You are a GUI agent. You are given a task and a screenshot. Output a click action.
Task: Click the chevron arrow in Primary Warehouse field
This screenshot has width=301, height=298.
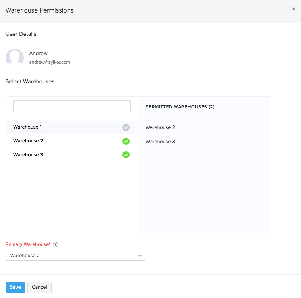[x=140, y=256]
